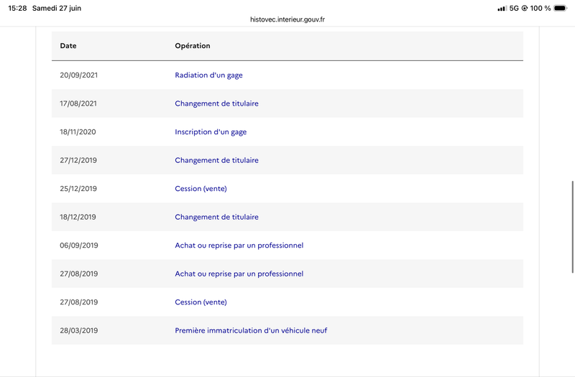The width and height of the screenshot is (575, 377).
Task: Open Achat ou reprise par un professionnel dated 06/09/2019
Action: 239,246
